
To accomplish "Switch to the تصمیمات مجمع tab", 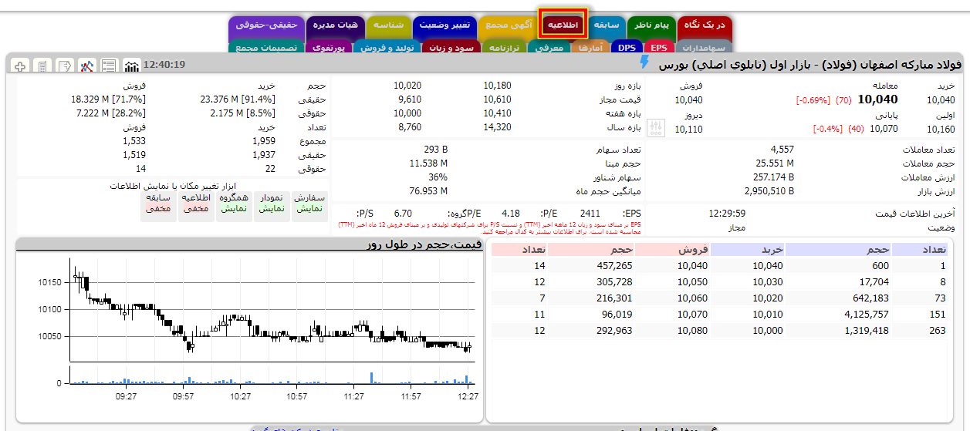I will pos(266,48).
